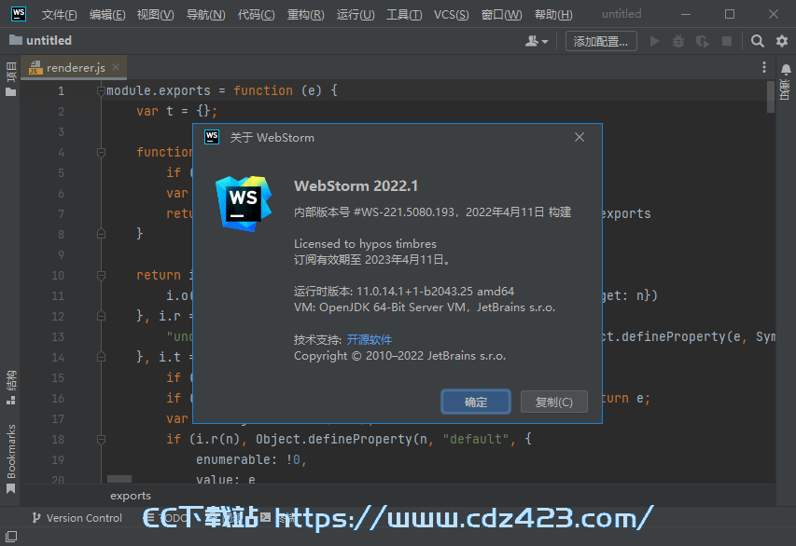Click the 运行时版本 runtime version line
The height and width of the screenshot is (546, 796).
pos(404,292)
